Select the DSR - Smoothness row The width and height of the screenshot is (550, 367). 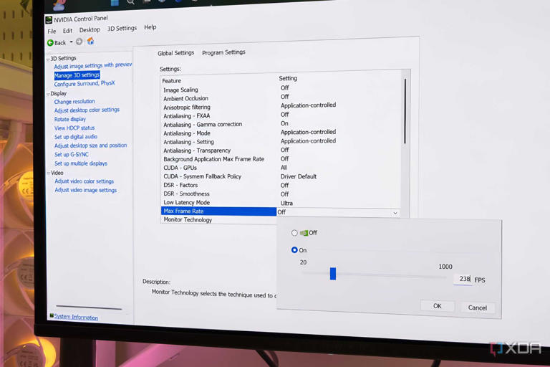pyautogui.click(x=279, y=194)
